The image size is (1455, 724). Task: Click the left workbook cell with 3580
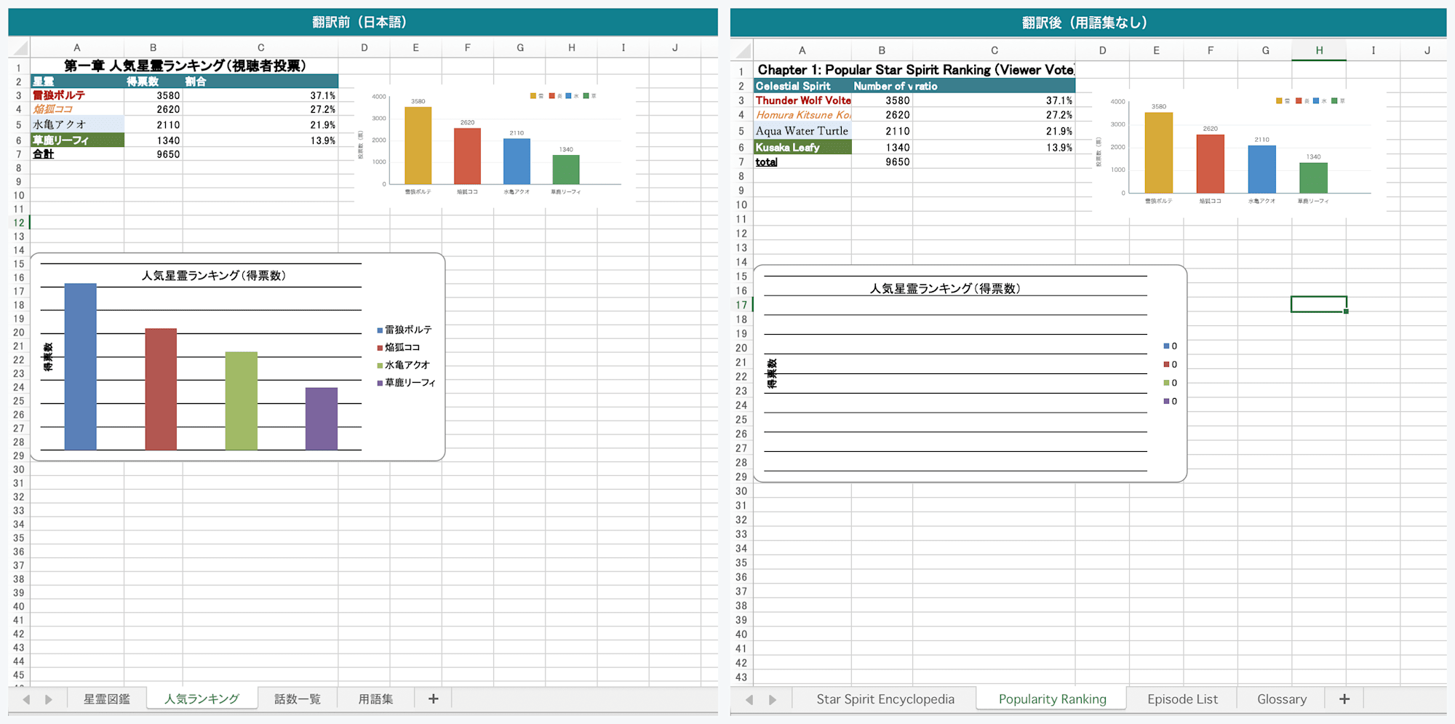pos(153,95)
